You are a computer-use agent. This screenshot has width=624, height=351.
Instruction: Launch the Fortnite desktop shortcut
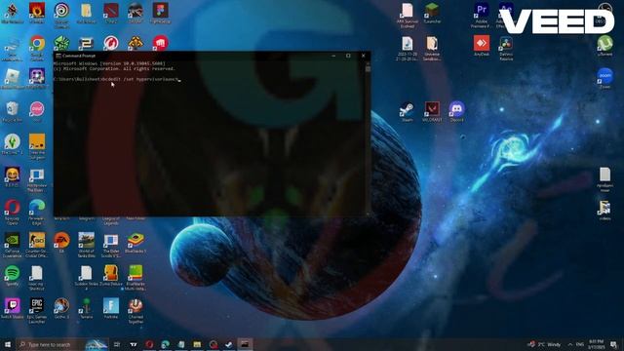pyautogui.click(x=111, y=308)
